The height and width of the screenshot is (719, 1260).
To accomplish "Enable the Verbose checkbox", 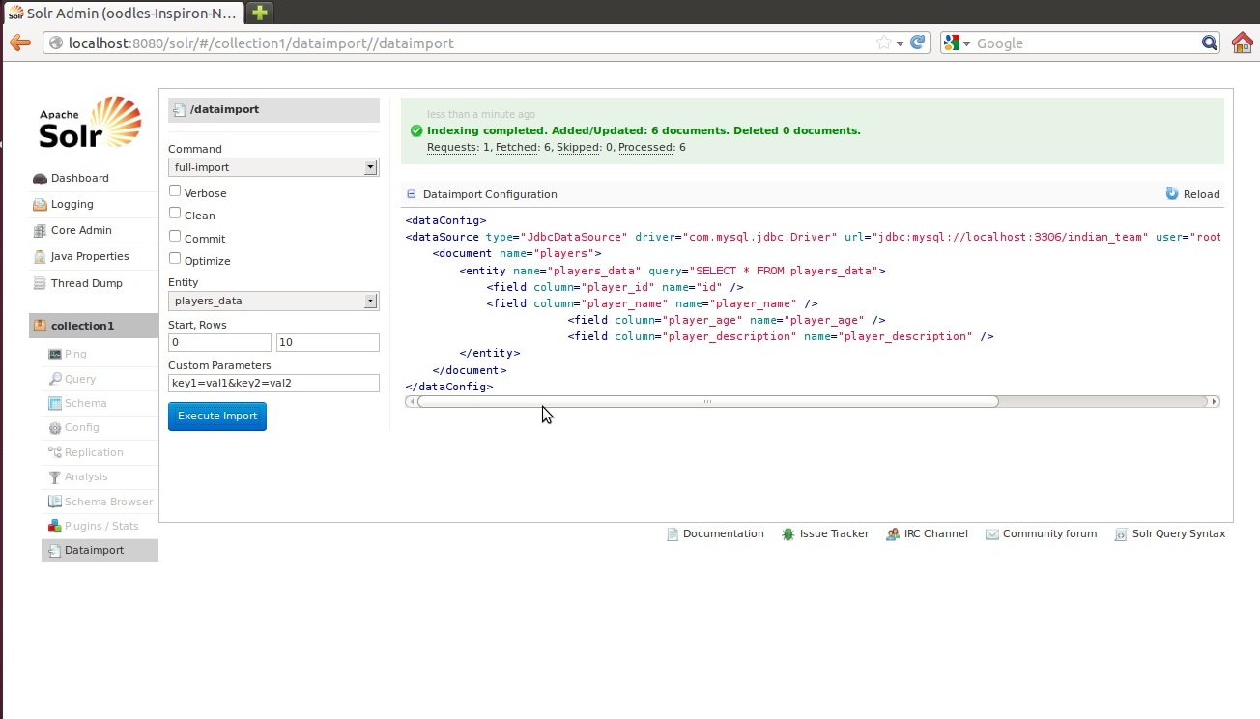I will click(x=175, y=190).
